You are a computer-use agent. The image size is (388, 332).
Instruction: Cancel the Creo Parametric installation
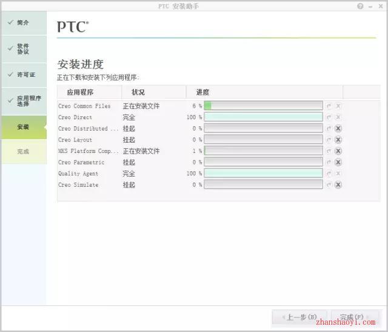coord(338,162)
